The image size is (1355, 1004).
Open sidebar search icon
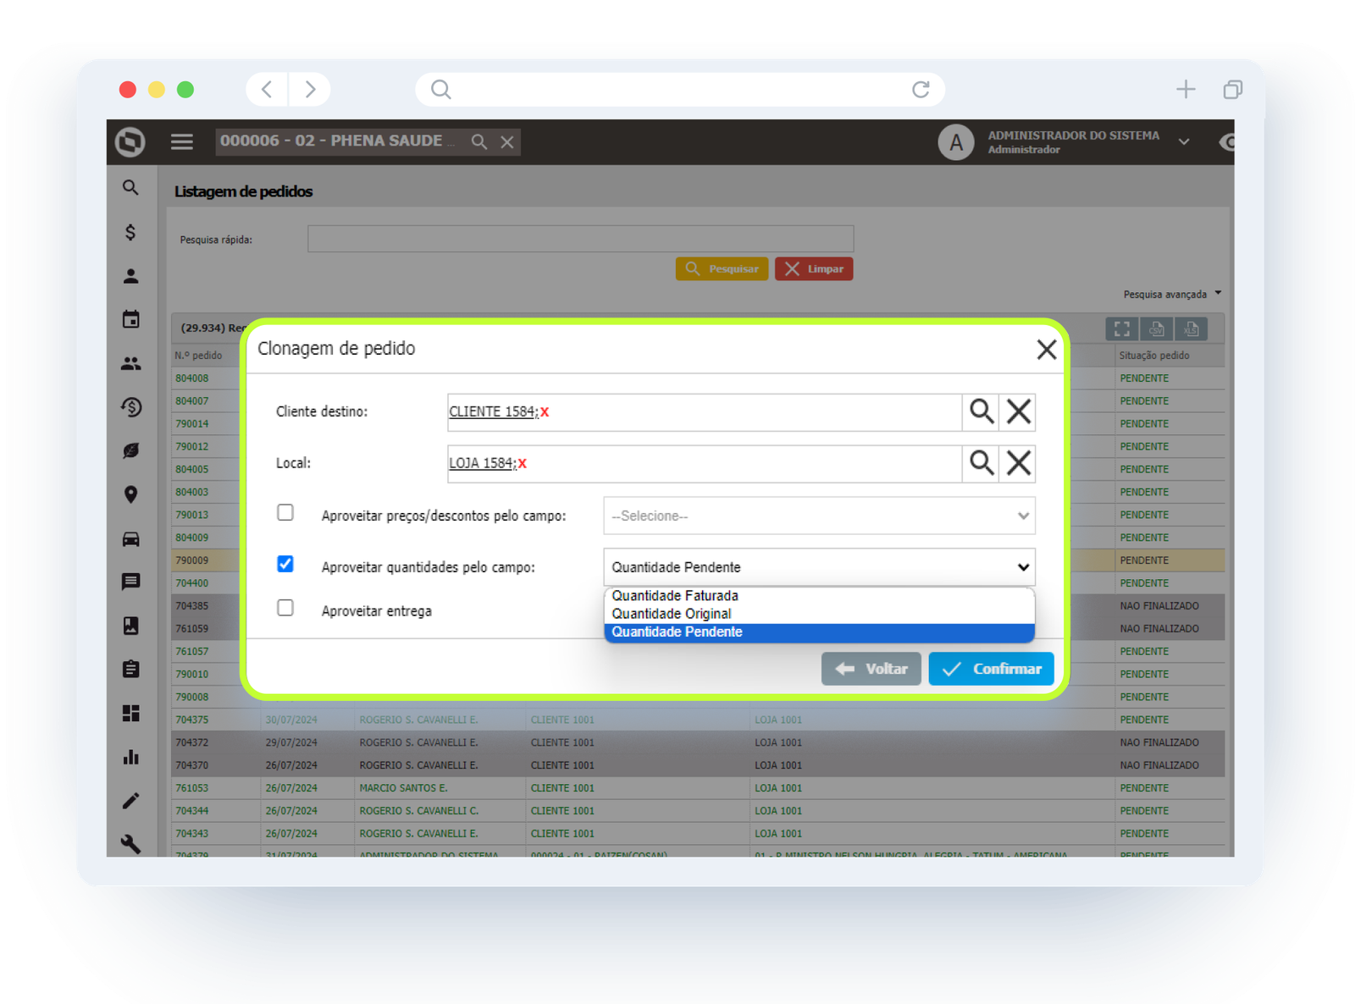130,188
